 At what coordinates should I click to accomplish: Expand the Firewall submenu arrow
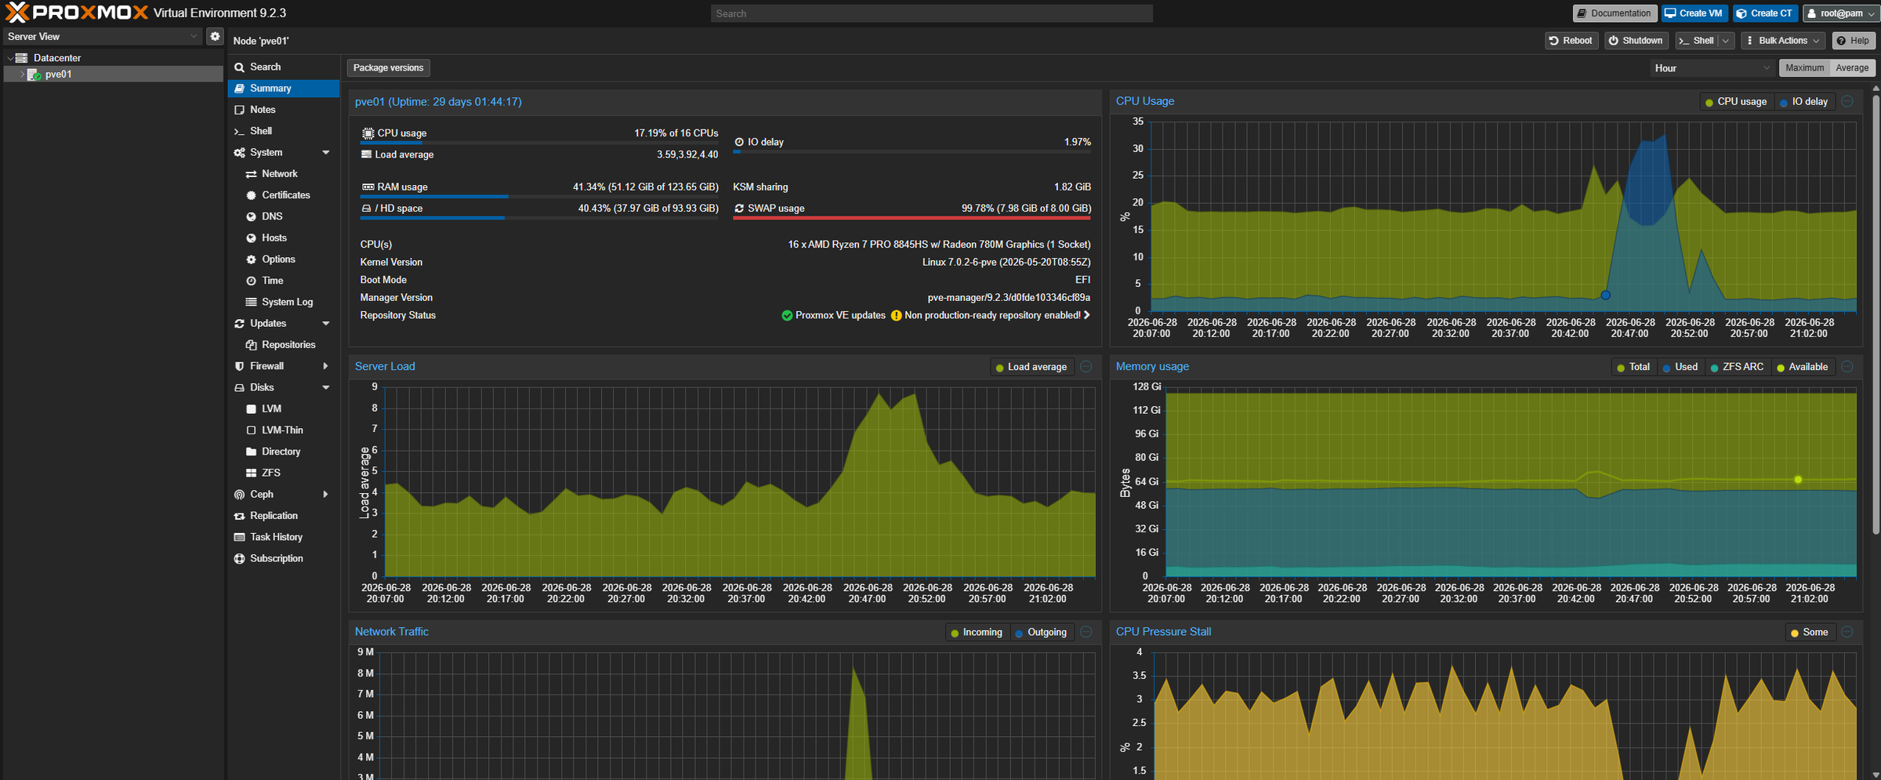pyautogui.click(x=326, y=366)
